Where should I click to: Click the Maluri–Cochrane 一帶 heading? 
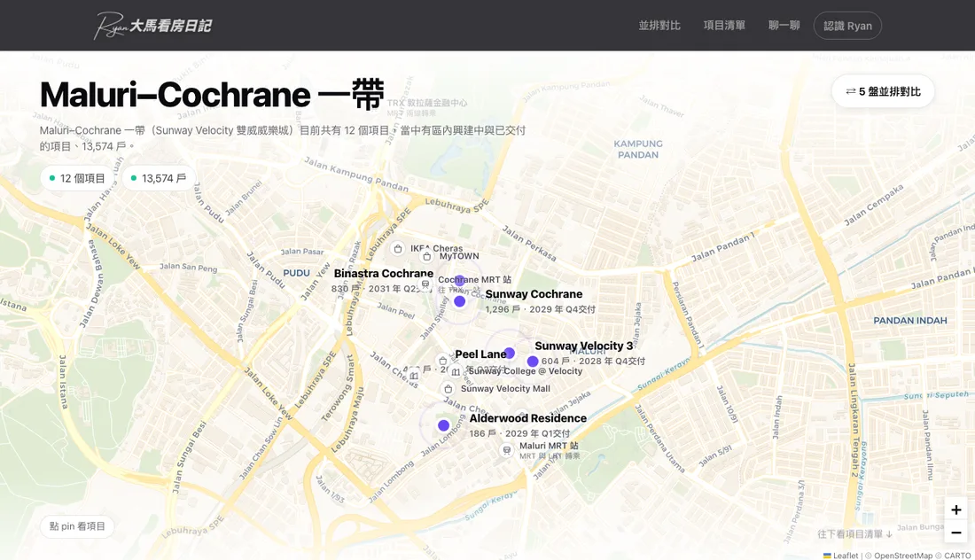212,95
